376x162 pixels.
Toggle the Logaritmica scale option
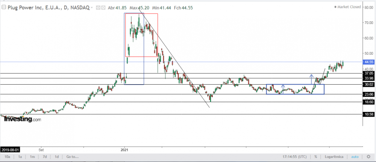pos(334,157)
